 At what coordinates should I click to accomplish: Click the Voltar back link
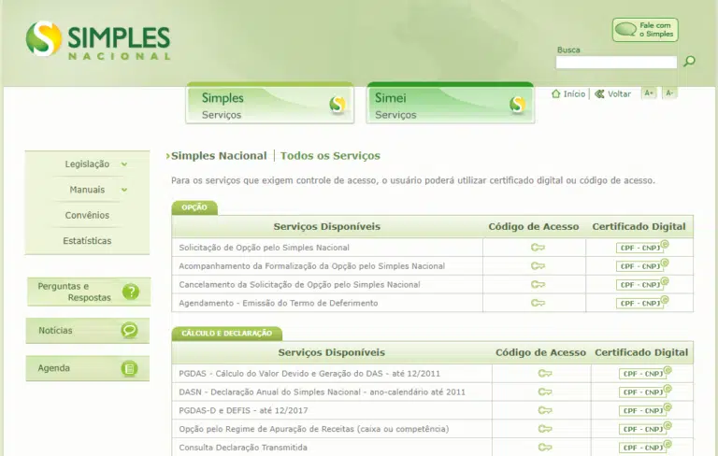(x=612, y=94)
